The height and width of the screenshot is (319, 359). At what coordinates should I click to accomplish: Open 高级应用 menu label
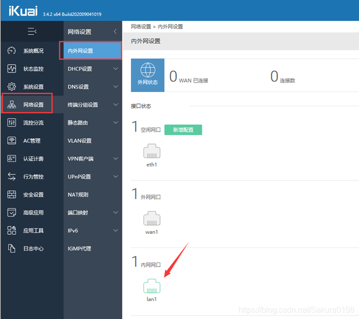tap(33, 212)
